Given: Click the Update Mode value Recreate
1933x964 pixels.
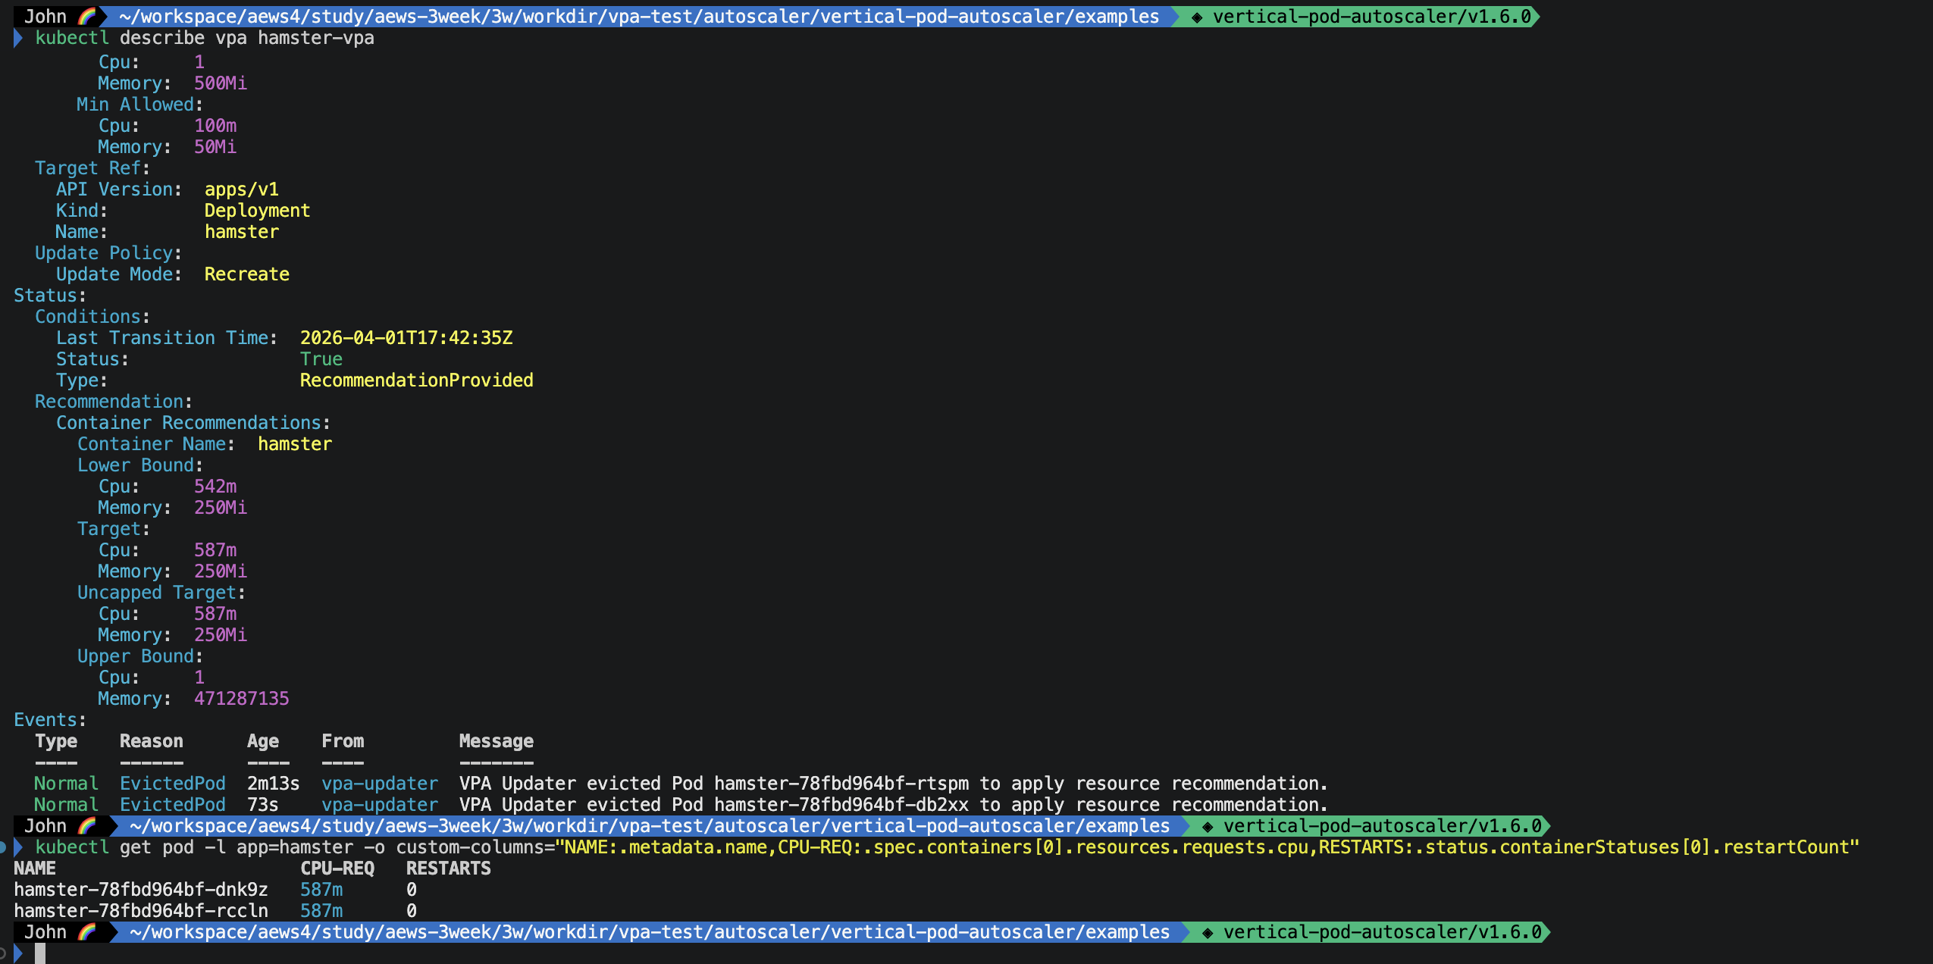Looking at the screenshot, I should click(246, 274).
